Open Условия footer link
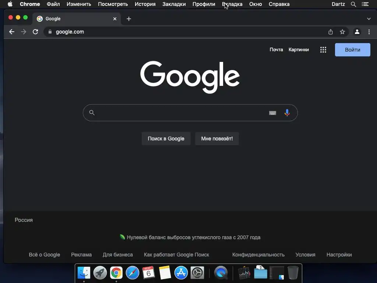The image size is (377, 283). click(x=305, y=255)
